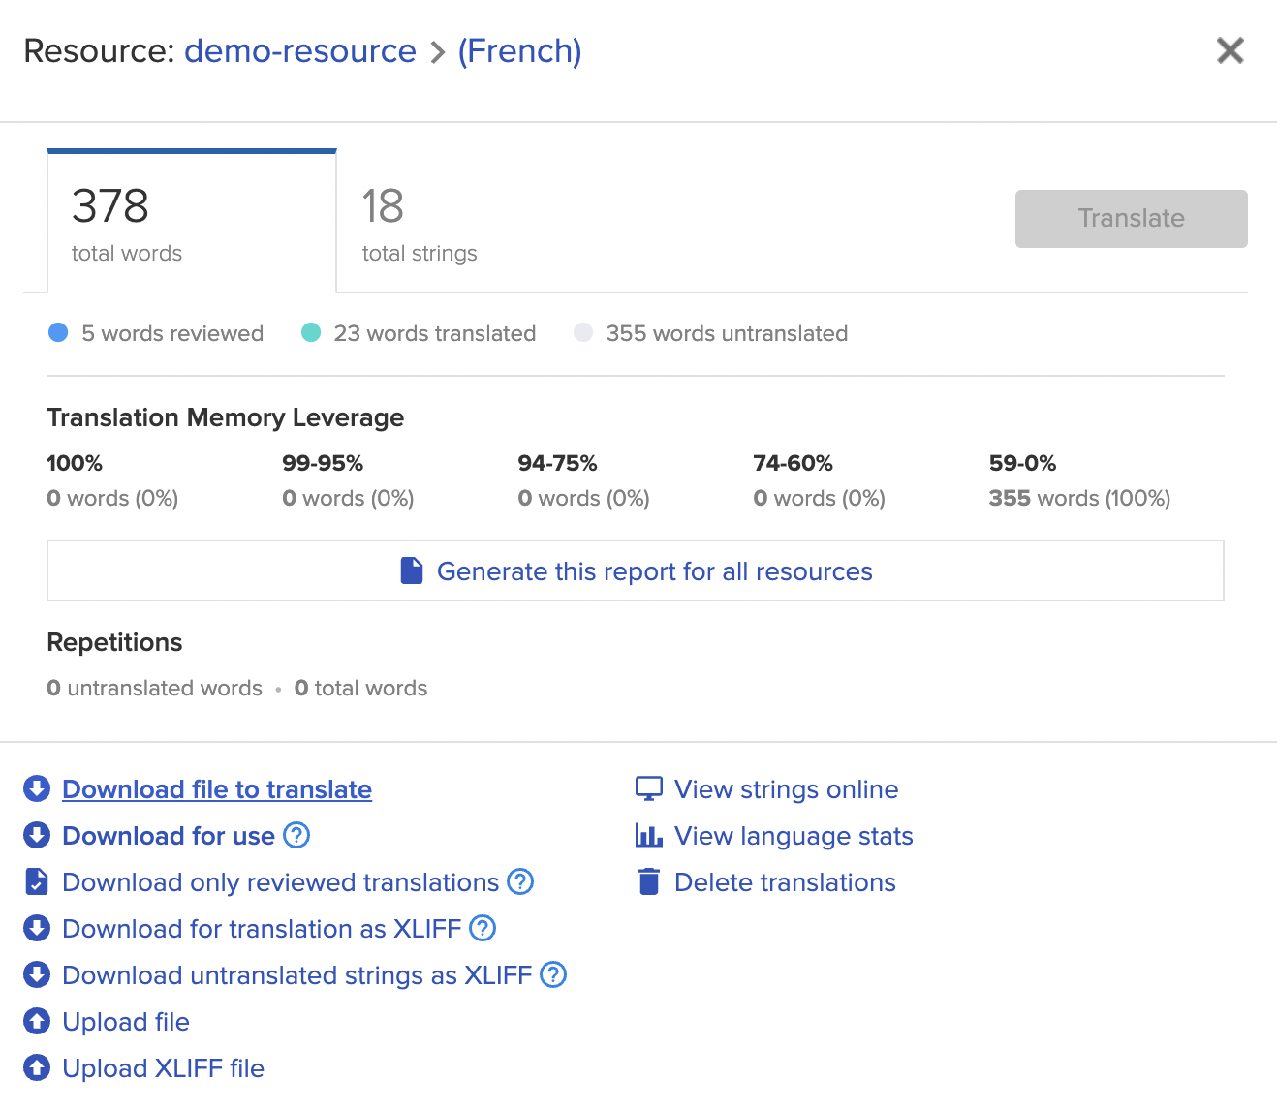Click the download icon for Download file to translate
This screenshot has width=1277, height=1110.
37,788
